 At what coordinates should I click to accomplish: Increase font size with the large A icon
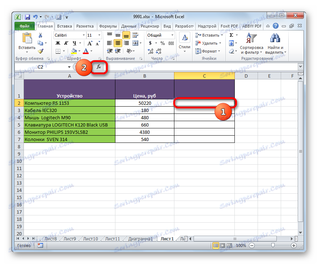90,43
